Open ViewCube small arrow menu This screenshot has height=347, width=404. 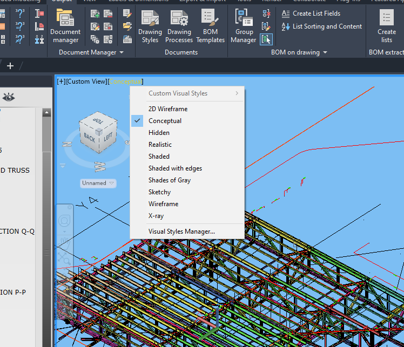point(63,166)
